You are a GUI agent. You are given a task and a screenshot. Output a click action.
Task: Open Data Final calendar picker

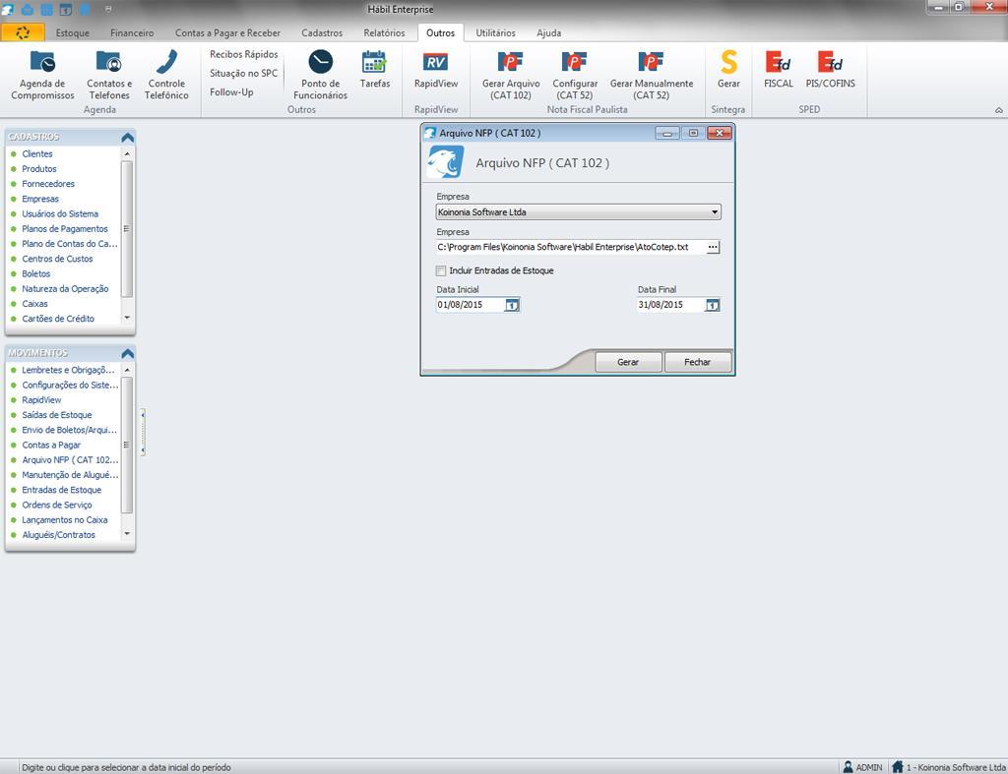pyautogui.click(x=713, y=305)
